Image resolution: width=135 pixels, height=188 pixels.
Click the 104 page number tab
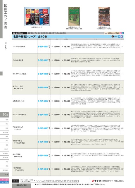coord(4,115)
